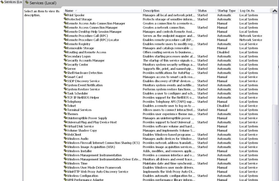
Task: Click the Secondary Logon service icon
Action: pos(65,56)
